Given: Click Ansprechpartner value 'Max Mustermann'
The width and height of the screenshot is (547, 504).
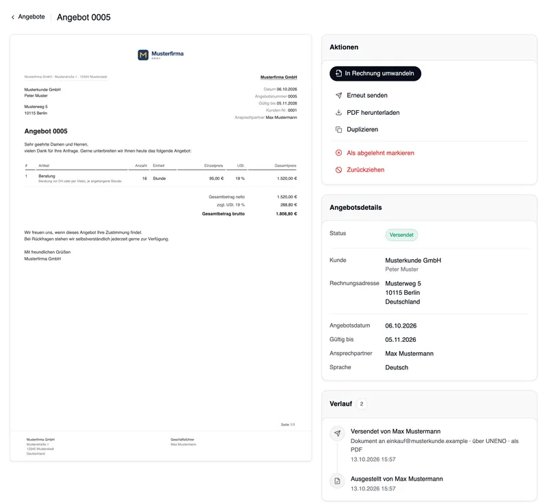Looking at the screenshot, I should coord(409,354).
